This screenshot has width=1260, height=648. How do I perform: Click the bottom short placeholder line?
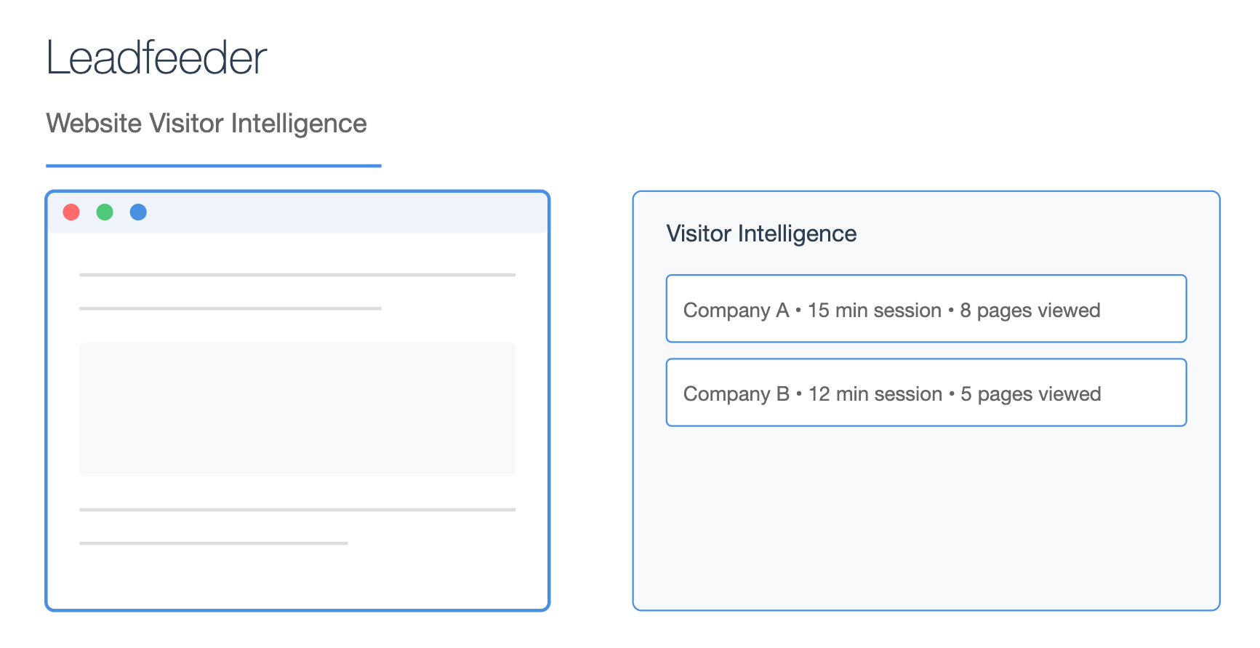214,543
